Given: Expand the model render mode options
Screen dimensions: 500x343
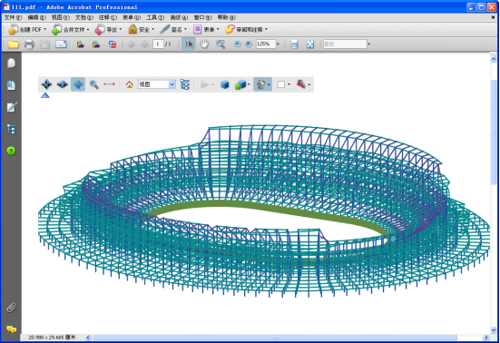Looking at the screenshot, I should 242,84.
